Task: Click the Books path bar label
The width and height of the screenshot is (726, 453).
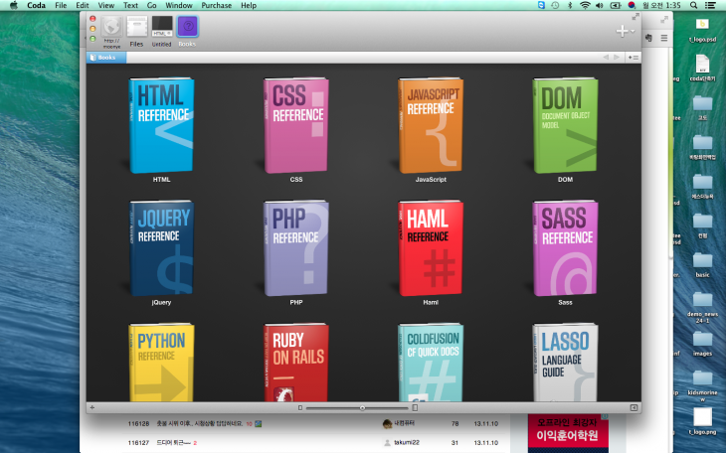Action: (x=104, y=58)
